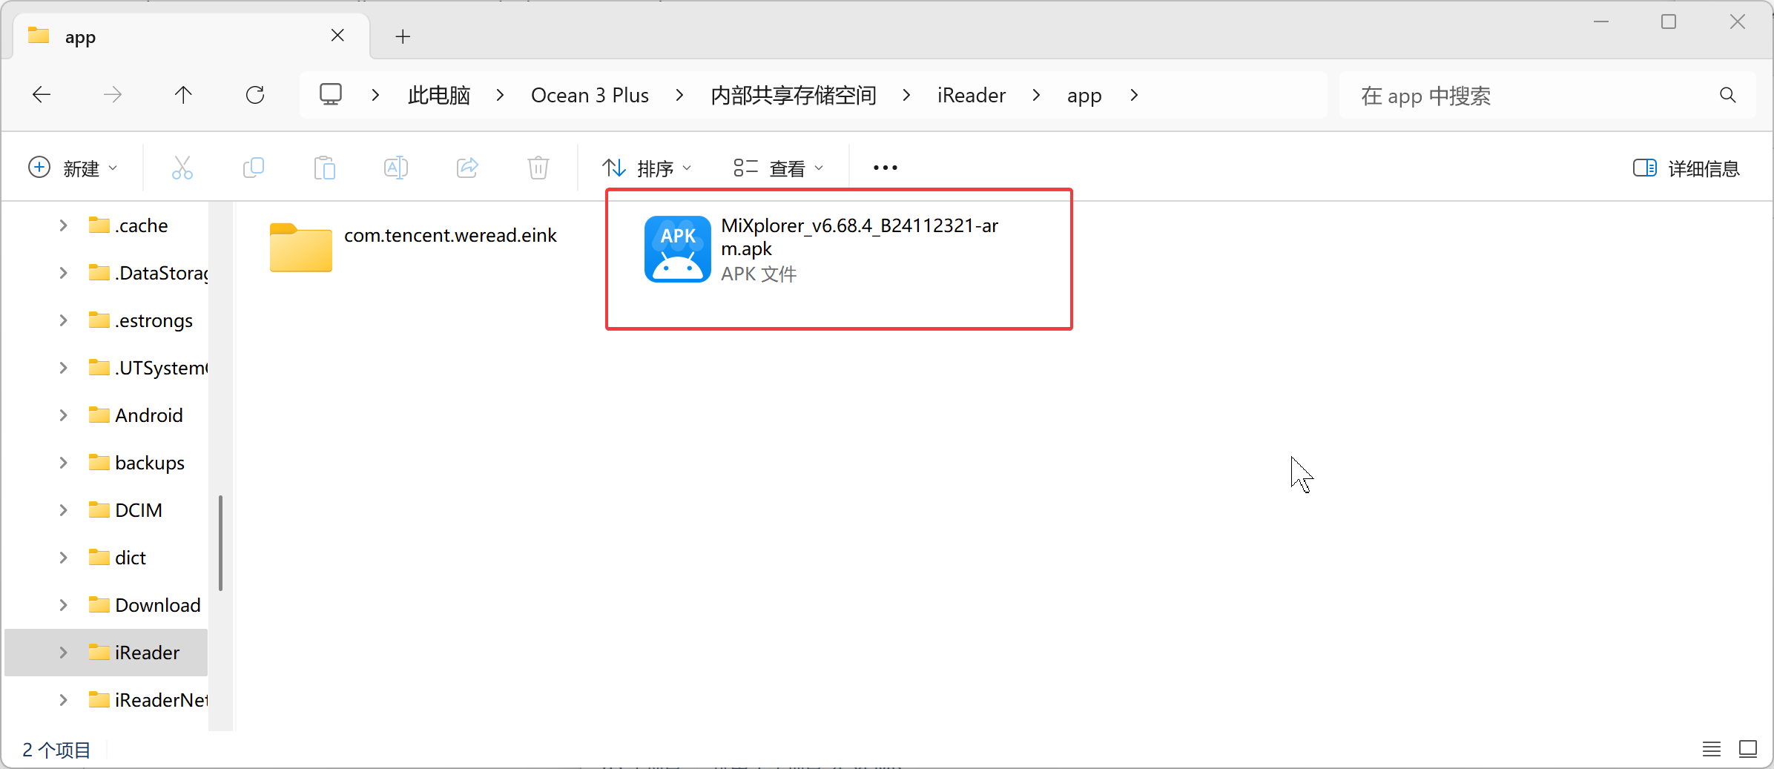Expand the DCIM folder tree node

(63, 510)
